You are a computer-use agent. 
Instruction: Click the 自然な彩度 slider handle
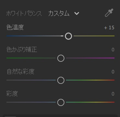61,80
